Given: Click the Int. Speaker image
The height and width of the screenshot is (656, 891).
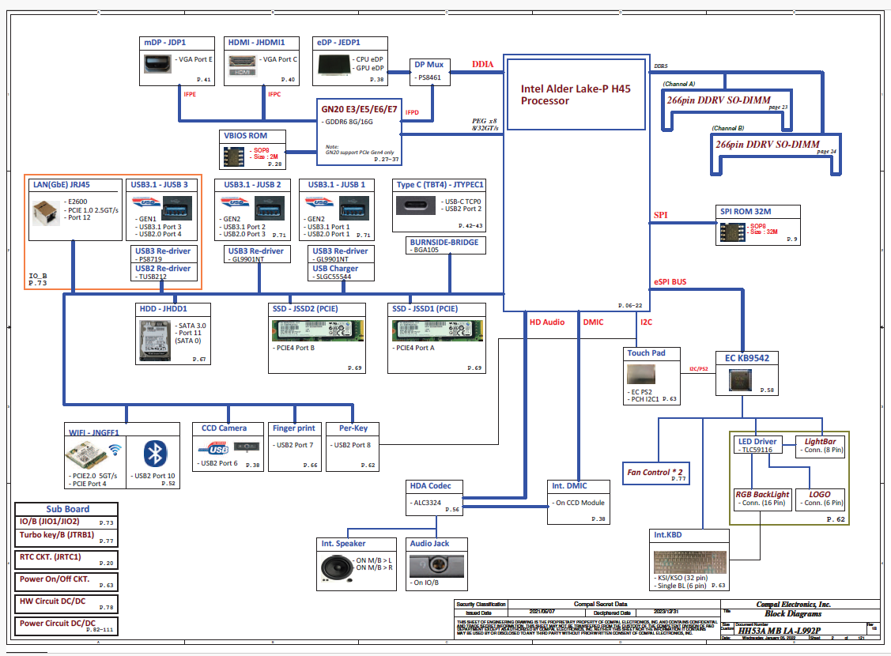Looking at the screenshot, I should click(x=337, y=567).
